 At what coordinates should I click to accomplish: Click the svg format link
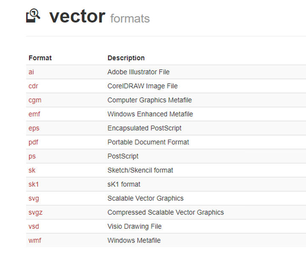tap(34, 198)
